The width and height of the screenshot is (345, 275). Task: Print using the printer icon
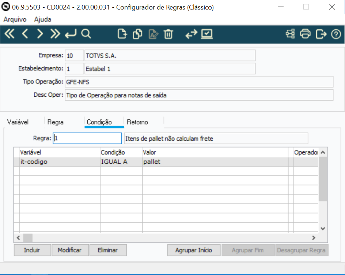[306, 34]
